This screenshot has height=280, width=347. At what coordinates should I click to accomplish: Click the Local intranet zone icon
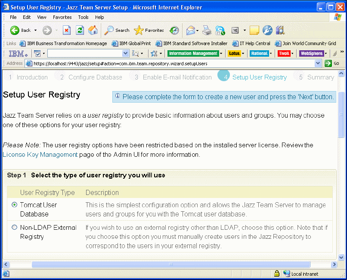click(287, 274)
